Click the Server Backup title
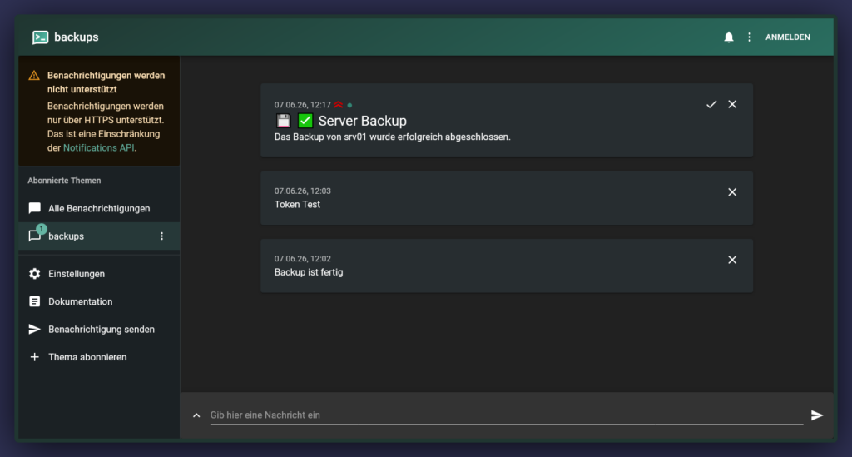Image resolution: width=852 pixels, height=457 pixels. pos(363,121)
